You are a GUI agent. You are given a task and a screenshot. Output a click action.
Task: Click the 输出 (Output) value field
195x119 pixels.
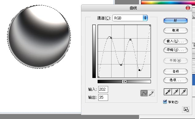pyautogui.click(x=103, y=97)
